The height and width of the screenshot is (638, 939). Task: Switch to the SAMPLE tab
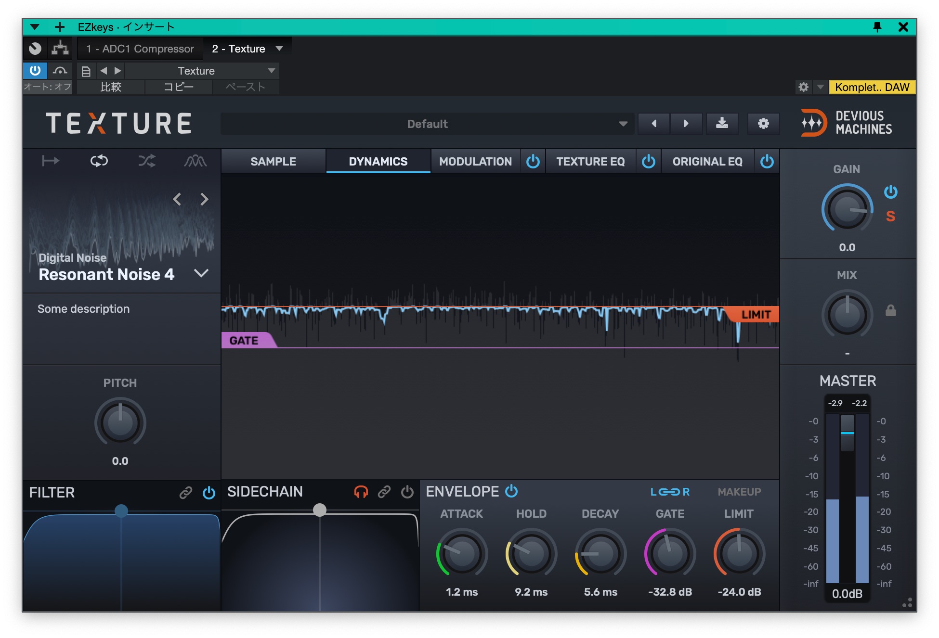point(273,162)
